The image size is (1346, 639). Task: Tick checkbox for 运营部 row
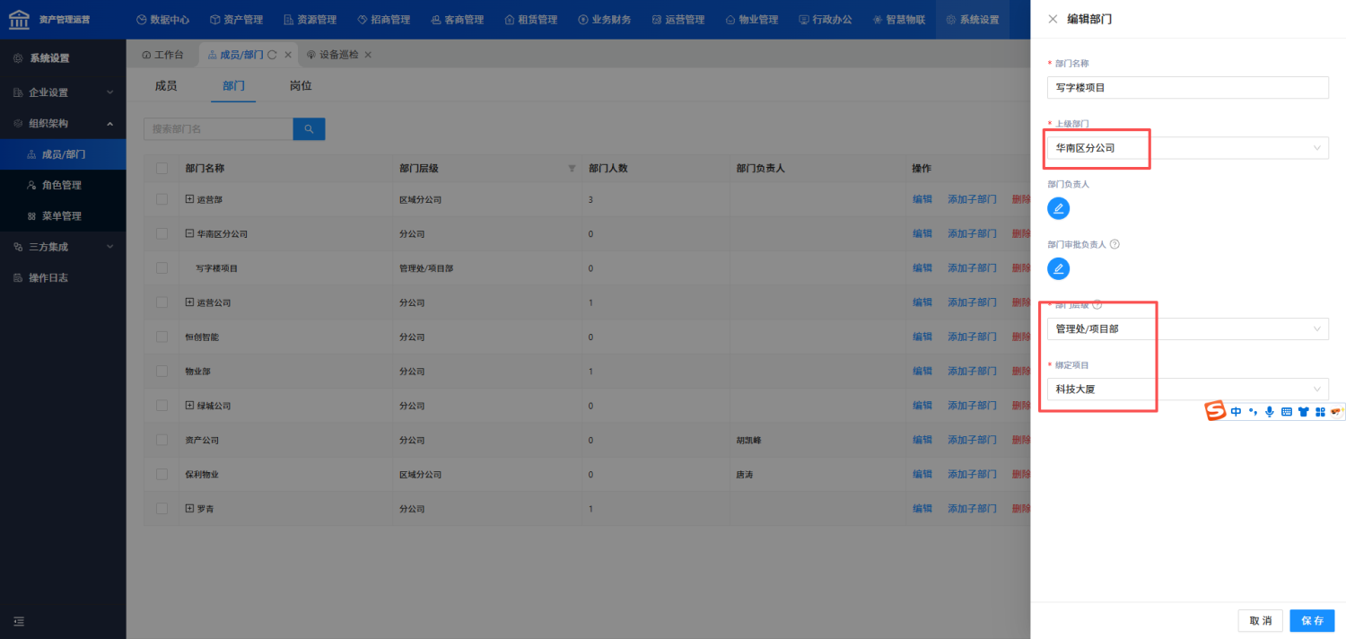pyautogui.click(x=162, y=199)
